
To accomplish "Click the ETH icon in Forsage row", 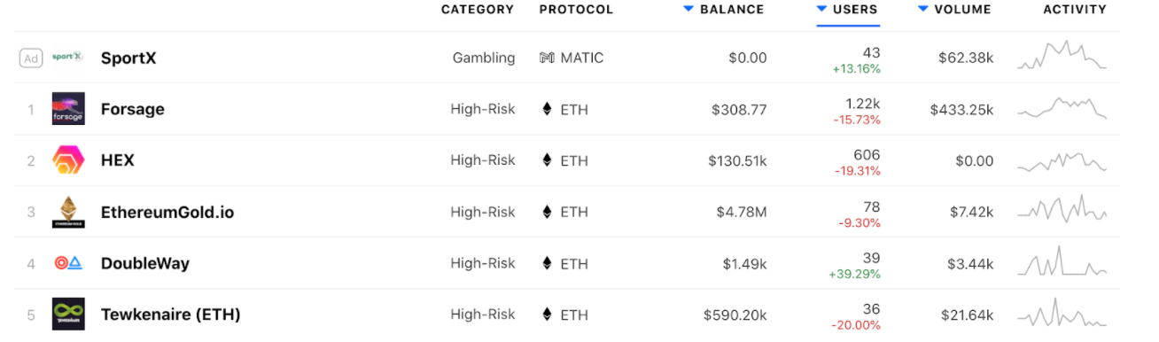I will click(547, 110).
